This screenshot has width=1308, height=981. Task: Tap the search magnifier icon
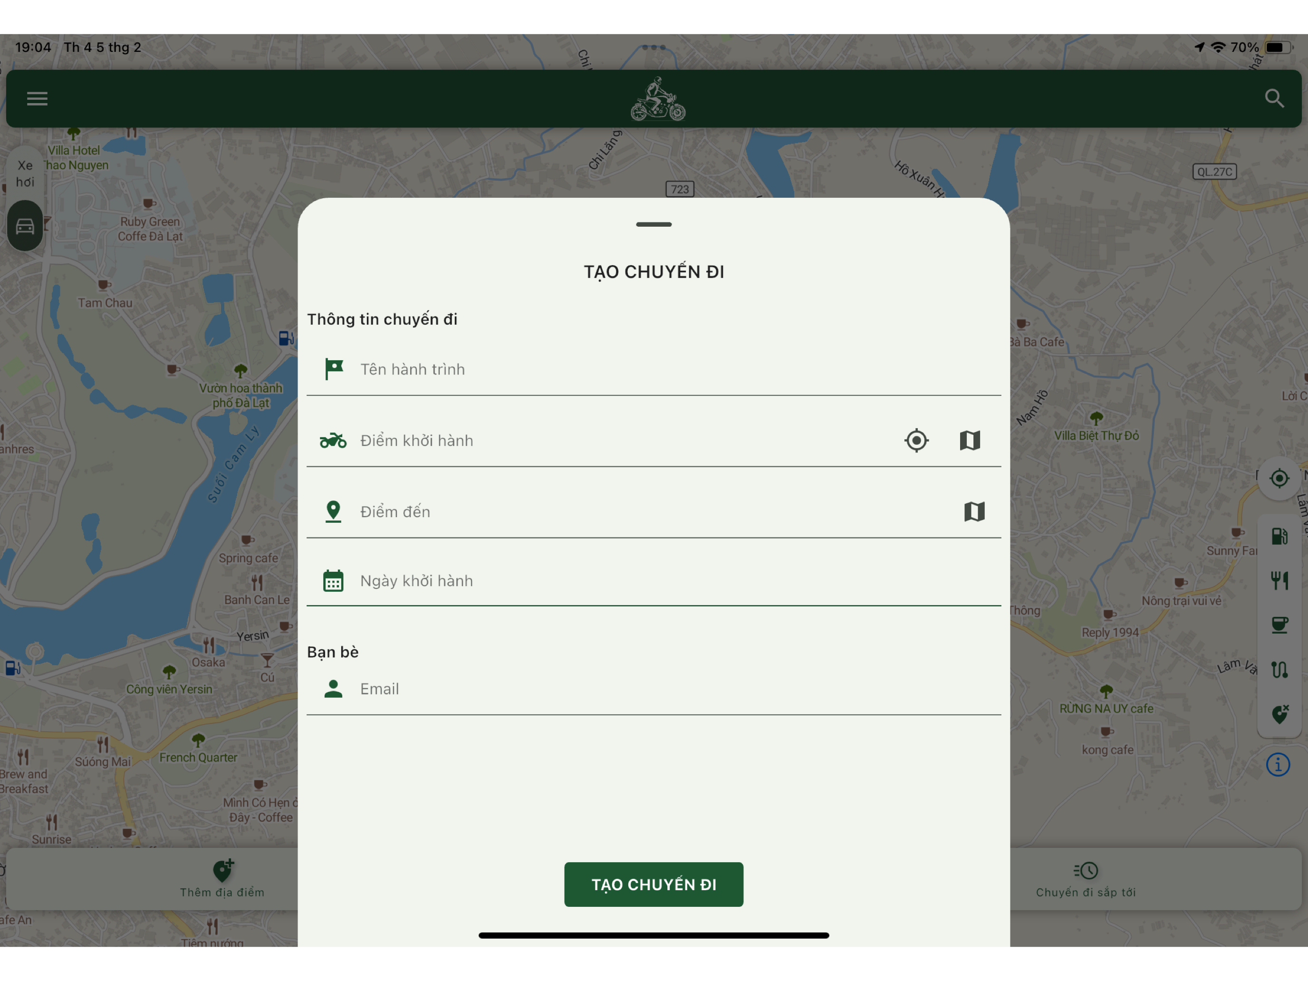coord(1274,98)
